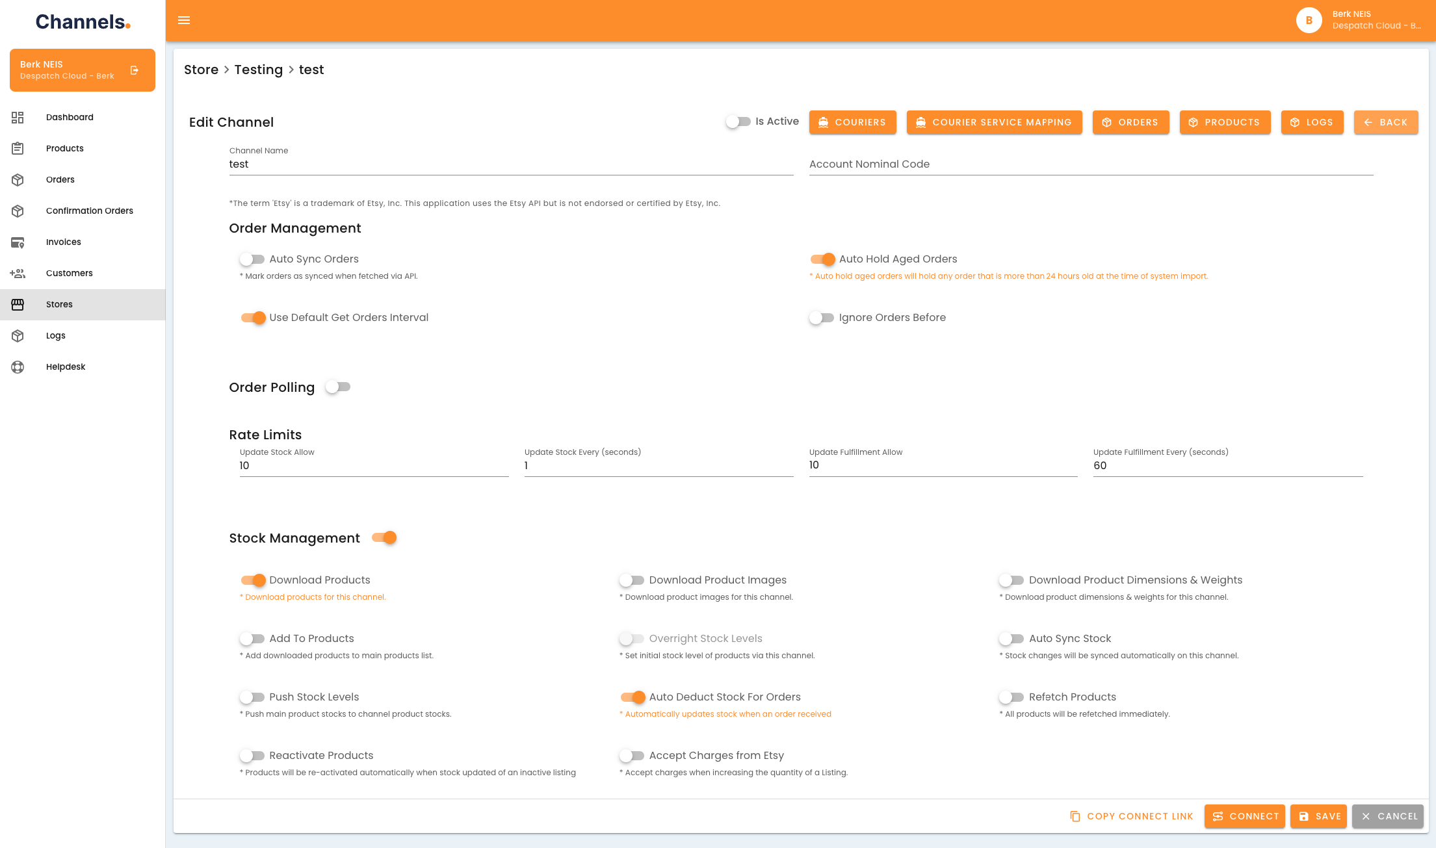Click the Stores shop icon in sidebar

tap(18, 305)
